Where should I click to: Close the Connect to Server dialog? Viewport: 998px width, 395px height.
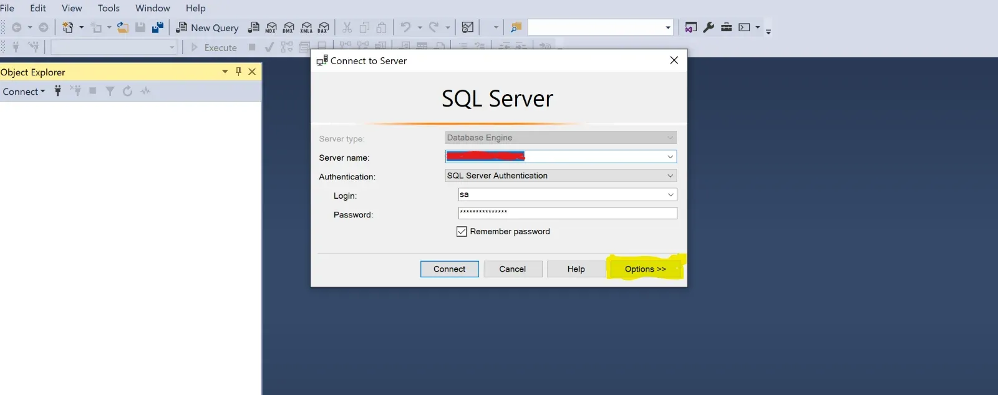pyautogui.click(x=674, y=60)
